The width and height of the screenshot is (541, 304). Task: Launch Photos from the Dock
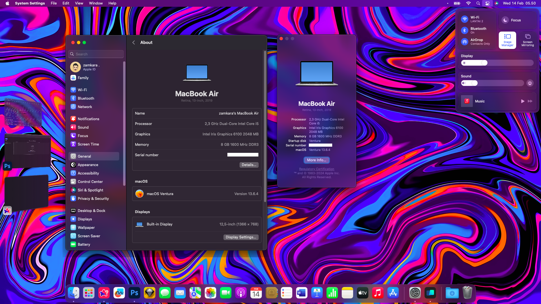click(210, 293)
